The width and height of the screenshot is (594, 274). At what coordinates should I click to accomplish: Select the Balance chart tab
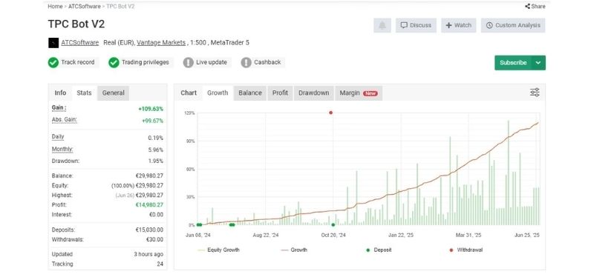[250, 93]
